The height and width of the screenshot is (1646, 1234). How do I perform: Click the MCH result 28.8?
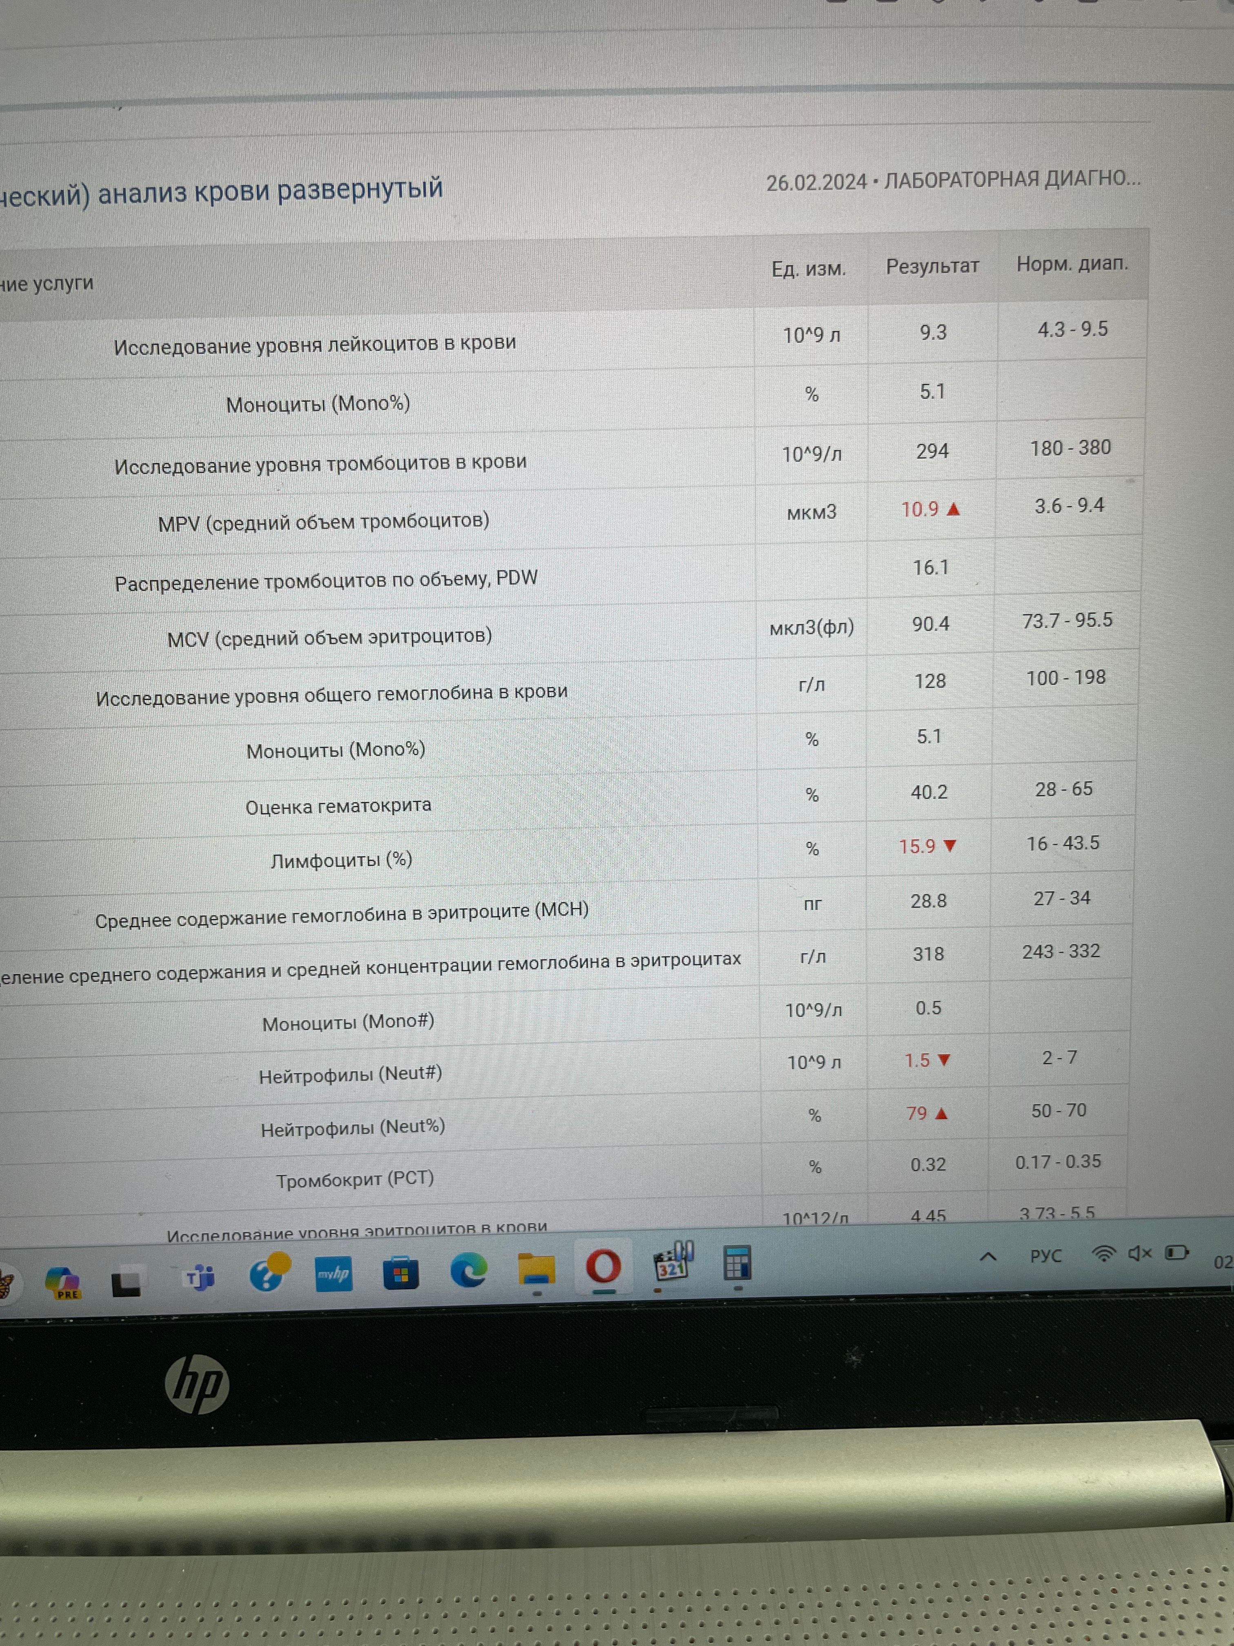[x=928, y=901]
